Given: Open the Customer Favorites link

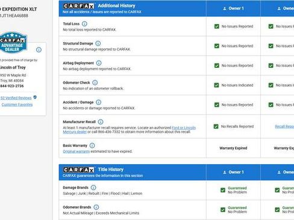Looking at the screenshot, I should (x=17, y=105).
